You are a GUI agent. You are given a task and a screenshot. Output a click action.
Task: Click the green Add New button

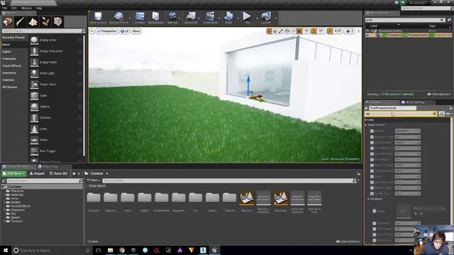(13, 174)
